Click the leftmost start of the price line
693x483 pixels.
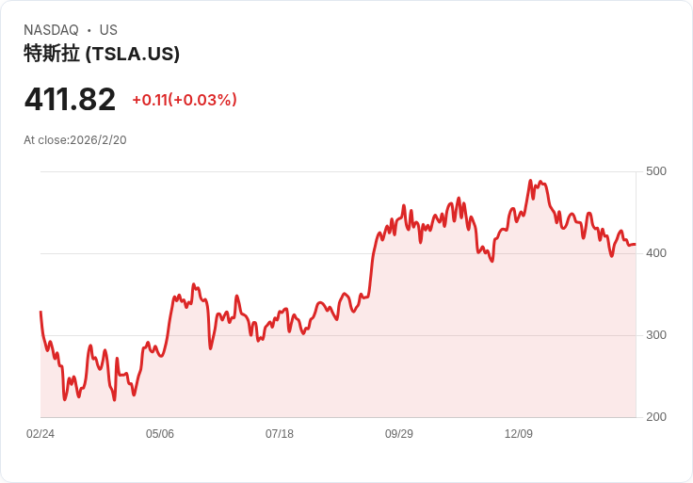coord(40,312)
